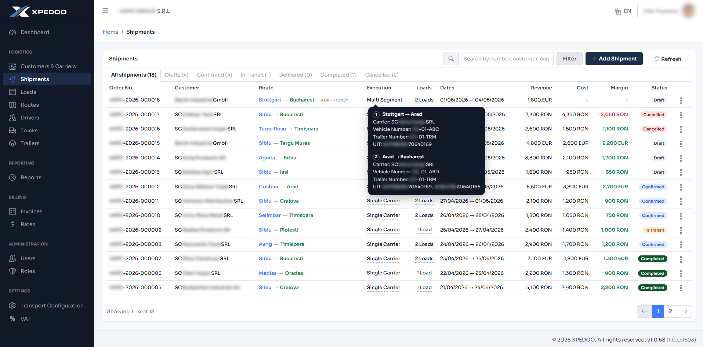Open Selimbar → Timisoara route link
703x347 pixels.
(286, 215)
